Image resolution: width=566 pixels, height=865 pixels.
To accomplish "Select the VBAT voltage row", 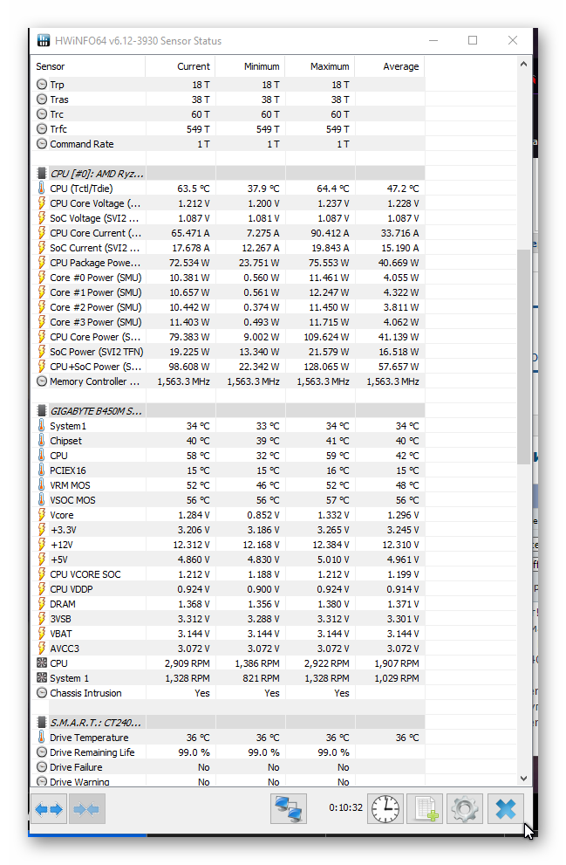I will (x=228, y=634).
